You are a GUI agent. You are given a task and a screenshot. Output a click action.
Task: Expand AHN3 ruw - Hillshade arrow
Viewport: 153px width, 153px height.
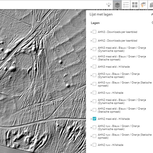91,93
